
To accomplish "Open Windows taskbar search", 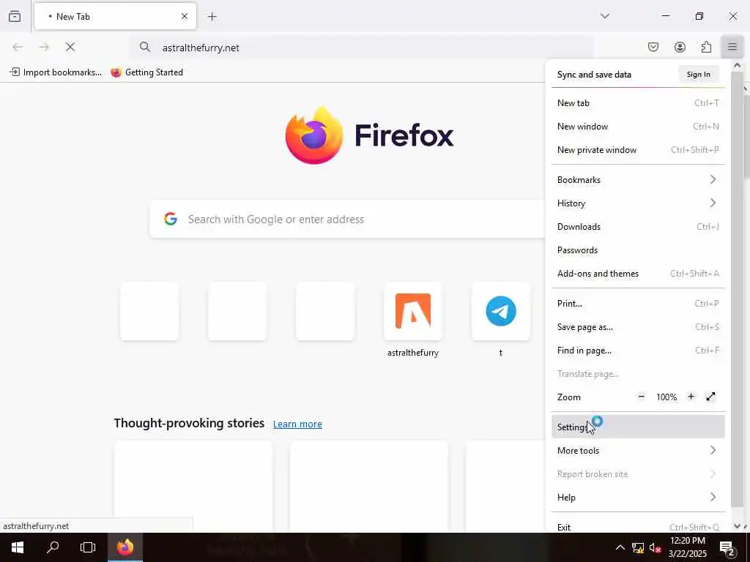I will (53, 547).
